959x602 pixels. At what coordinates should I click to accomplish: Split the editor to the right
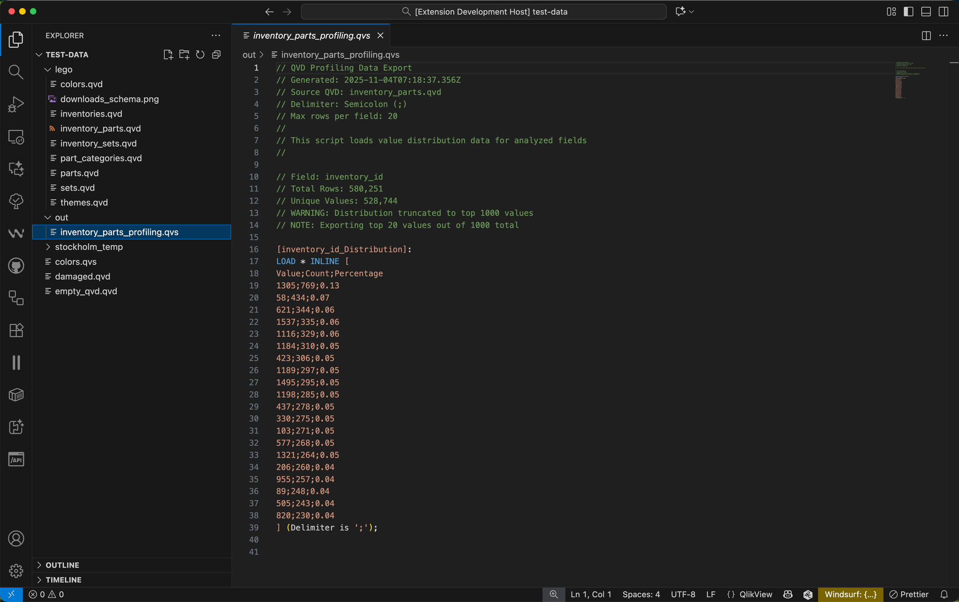[x=926, y=35]
